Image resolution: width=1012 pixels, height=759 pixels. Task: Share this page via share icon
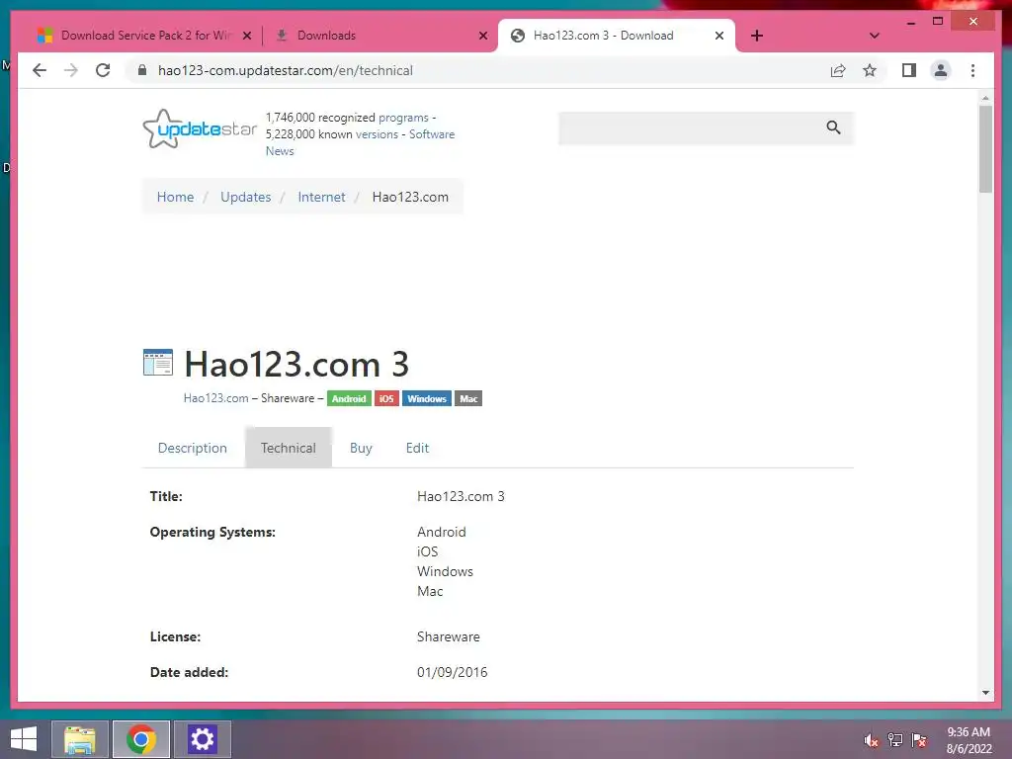click(838, 70)
